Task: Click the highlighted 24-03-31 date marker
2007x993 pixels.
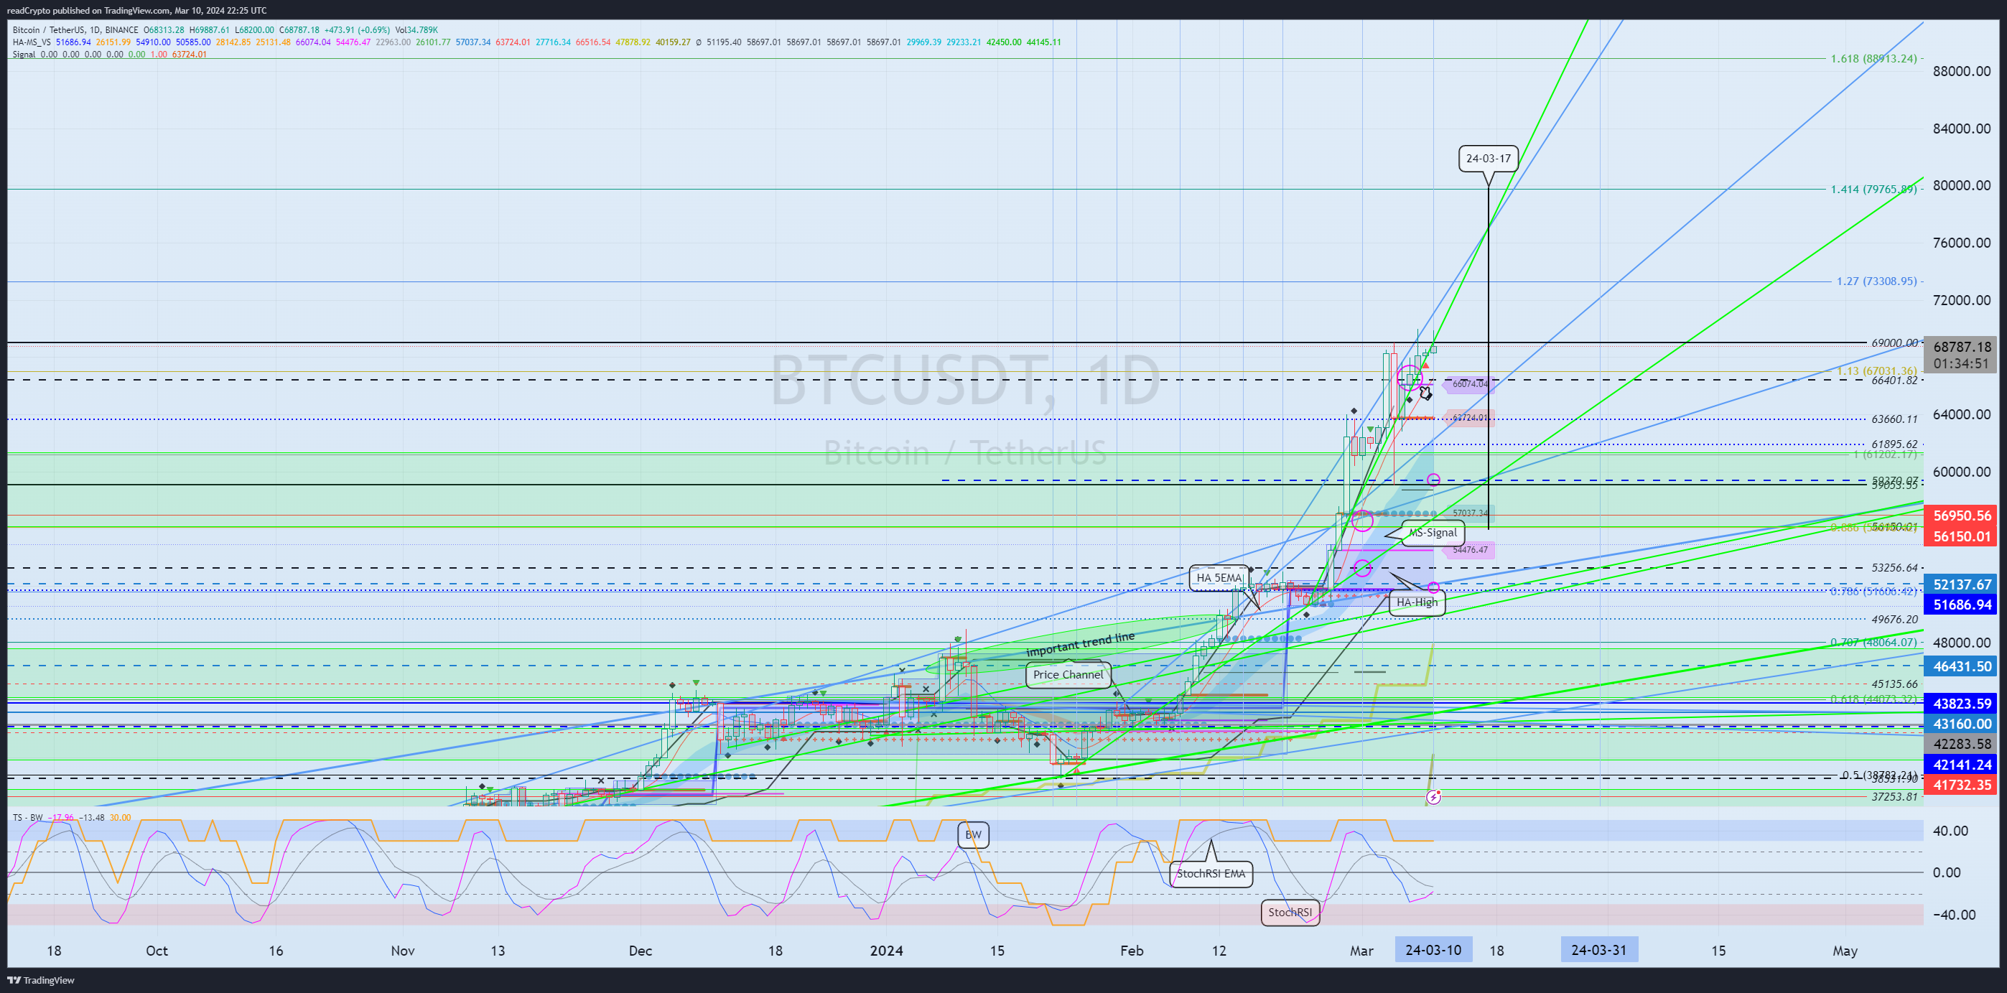Action: point(1598,949)
